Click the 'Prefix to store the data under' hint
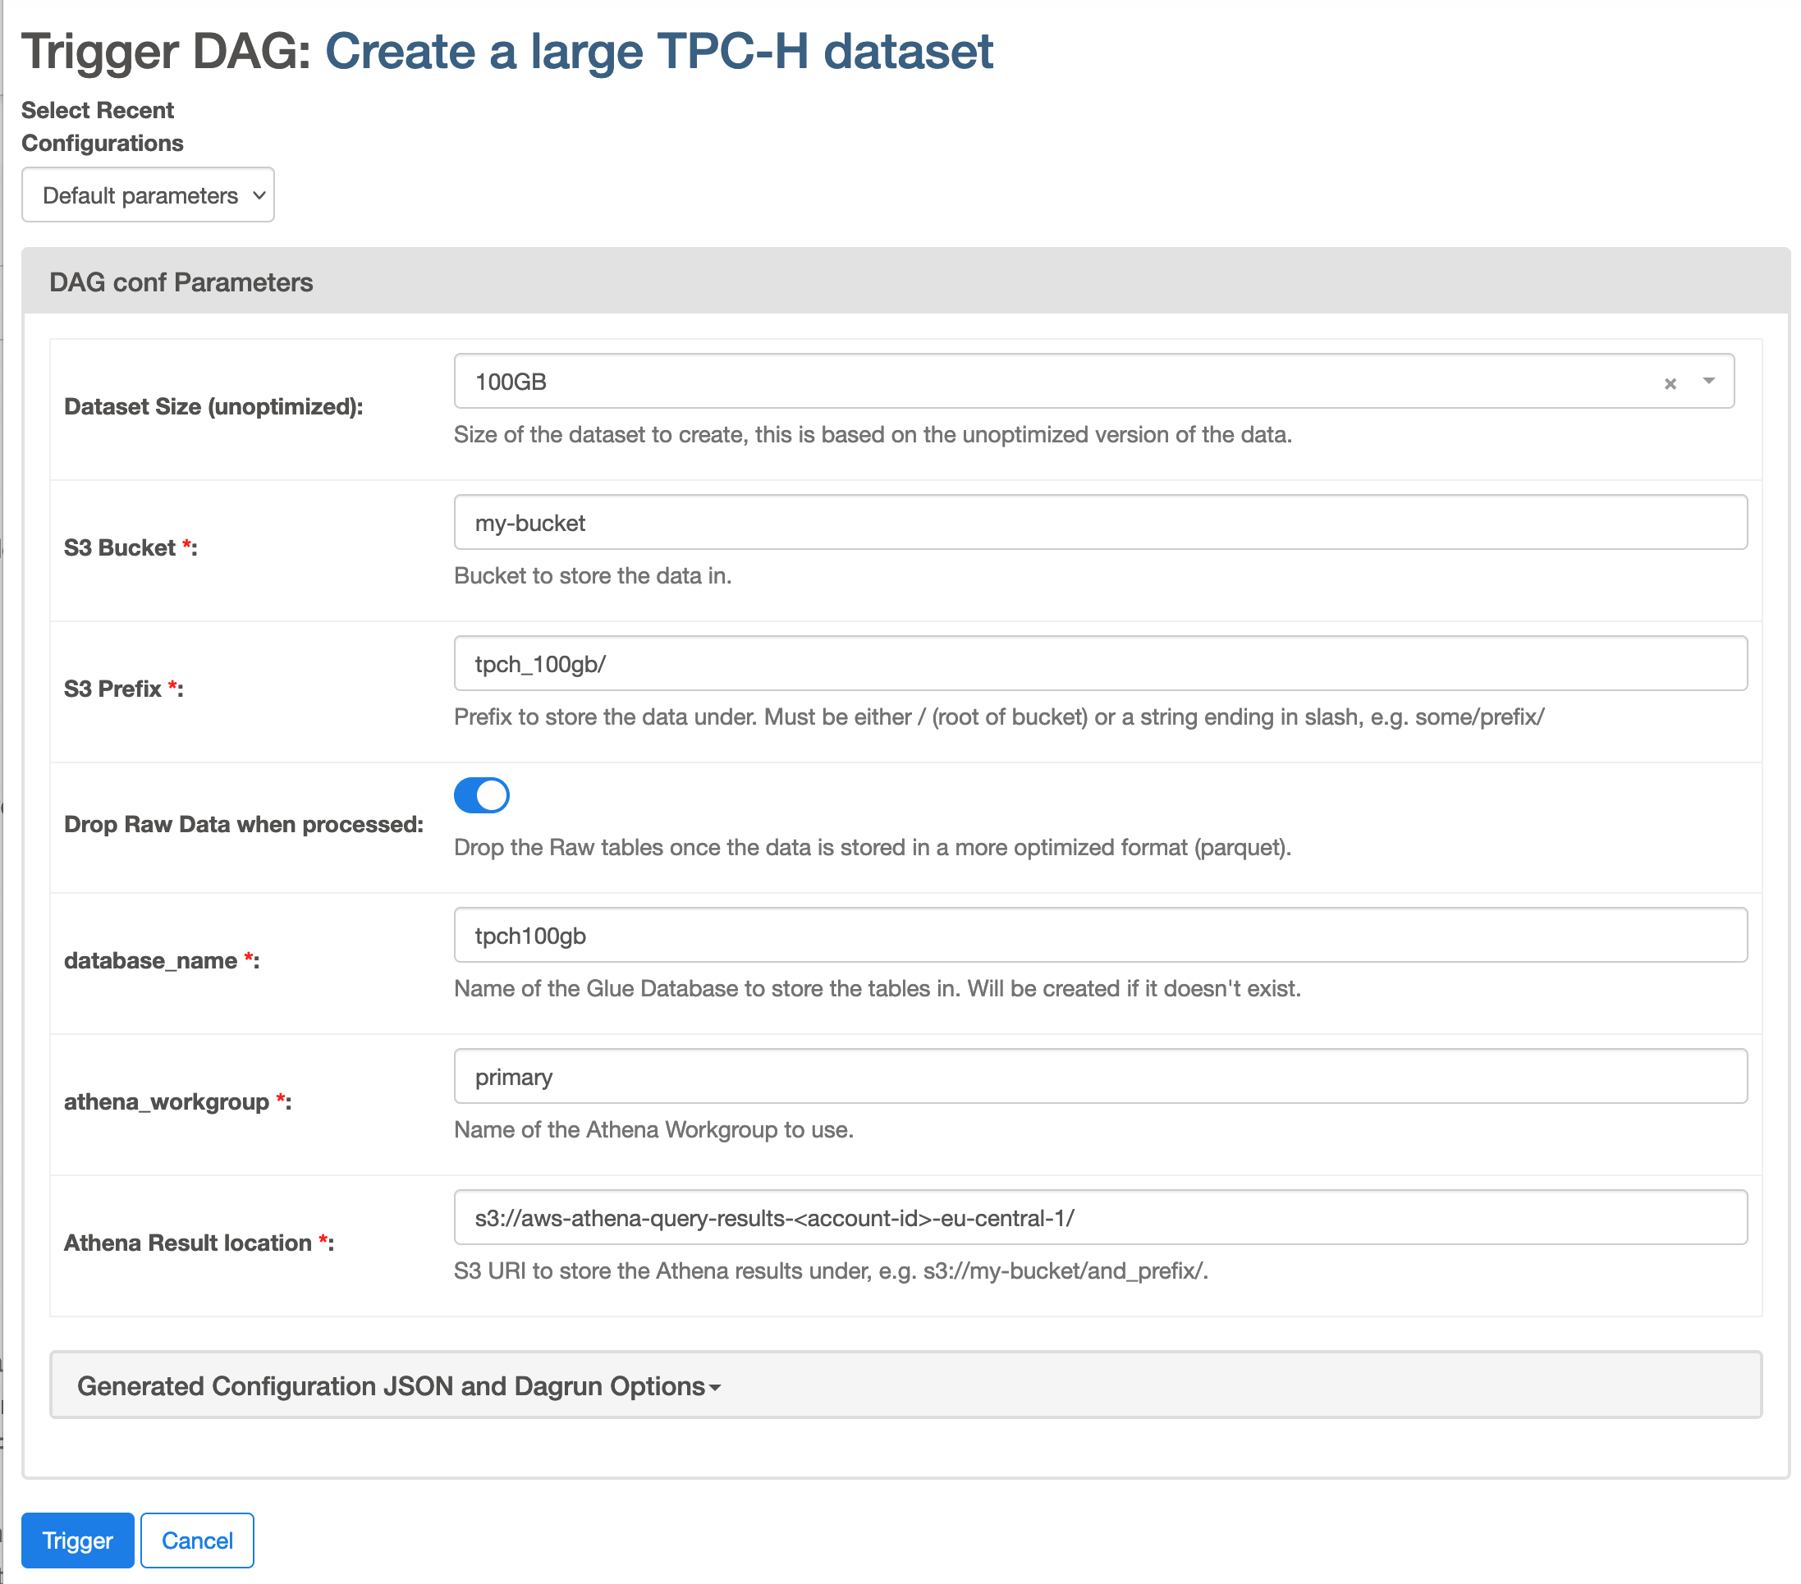This screenshot has width=1801, height=1584. coord(998,717)
